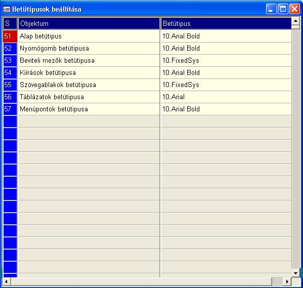Click the vertical scrollbar track
Image resolution: width=303 pixels, height=288 pixels.
click(295, 149)
